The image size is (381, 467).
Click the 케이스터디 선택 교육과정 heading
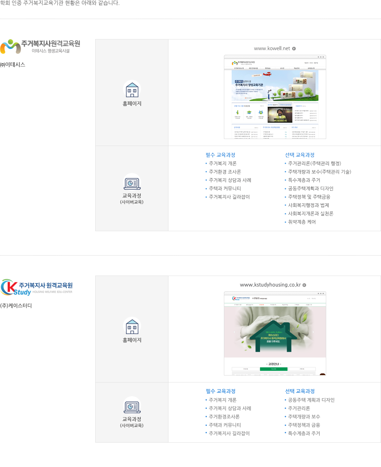(300, 391)
